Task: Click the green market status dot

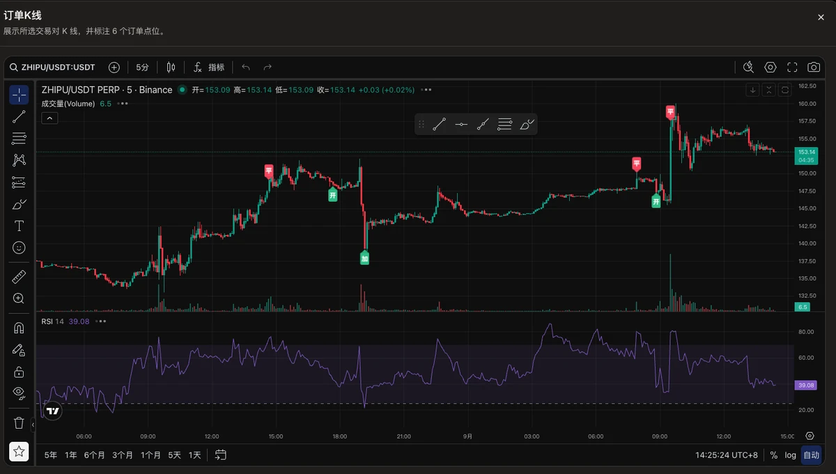Action: tap(182, 90)
